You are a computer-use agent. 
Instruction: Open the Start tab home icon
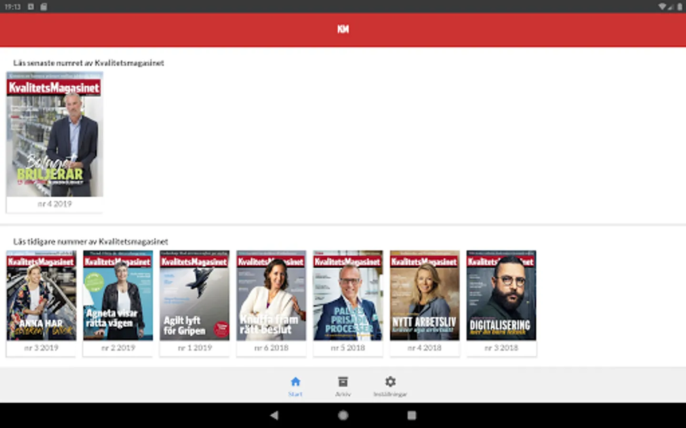click(295, 381)
